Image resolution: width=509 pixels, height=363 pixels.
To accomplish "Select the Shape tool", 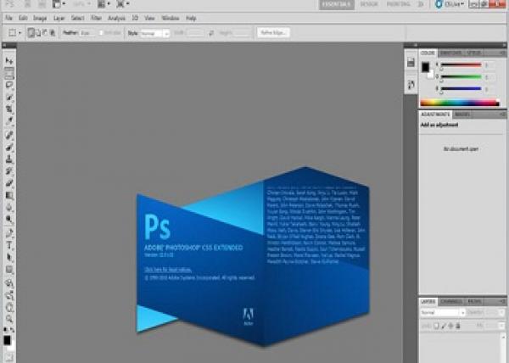I will click(x=9, y=270).
